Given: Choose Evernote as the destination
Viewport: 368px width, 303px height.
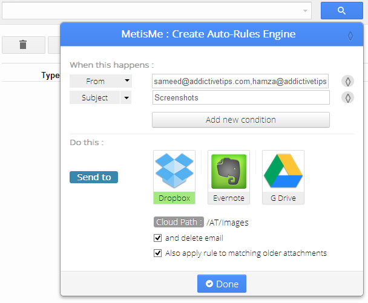Looking at the screenshot, I should point(229,177).
